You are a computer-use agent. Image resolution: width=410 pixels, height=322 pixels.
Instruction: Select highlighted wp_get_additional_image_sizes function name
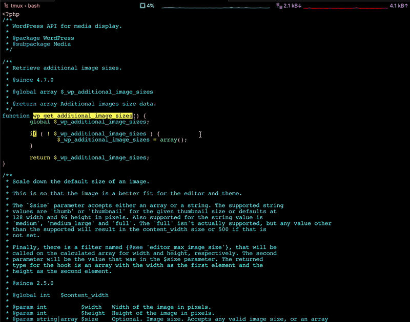pos(83,116)
